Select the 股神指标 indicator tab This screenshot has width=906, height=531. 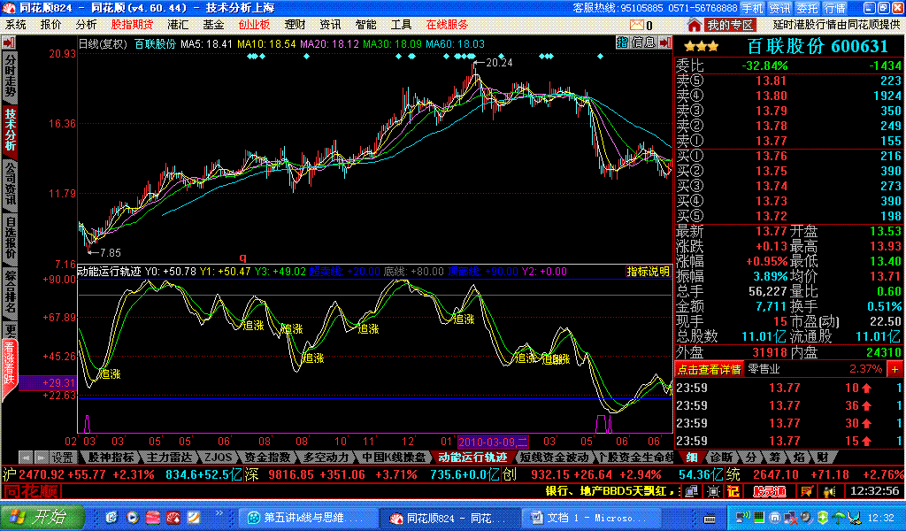tap(111, 458)
